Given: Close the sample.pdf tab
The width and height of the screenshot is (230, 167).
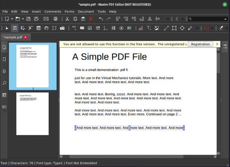Looking at the screenshot, I should (25, 37).
